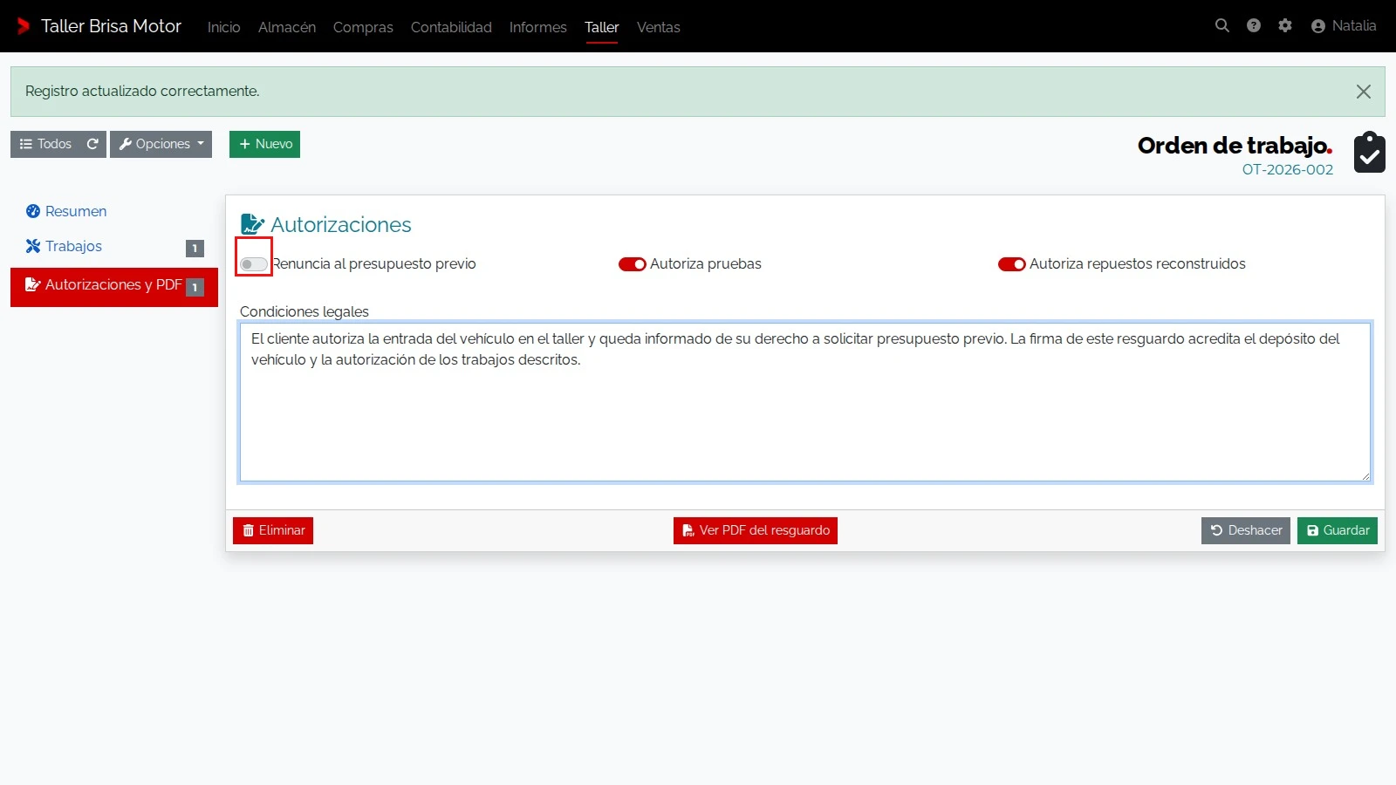This screenshot has width=1396, height=785.
Task: Open the help question mark icon
Action: 1254,26
